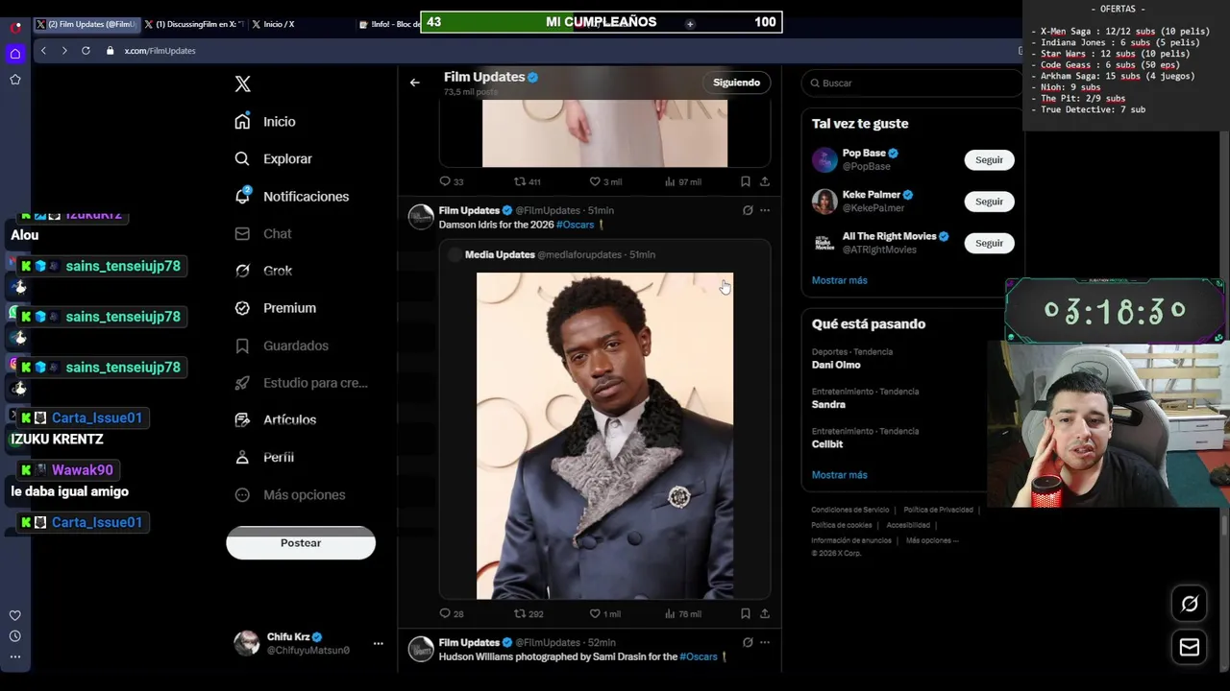This screenshot has width=1230, height=691.
Task: Follow Pop Base with Seguir button
Action: coord(989,160)
